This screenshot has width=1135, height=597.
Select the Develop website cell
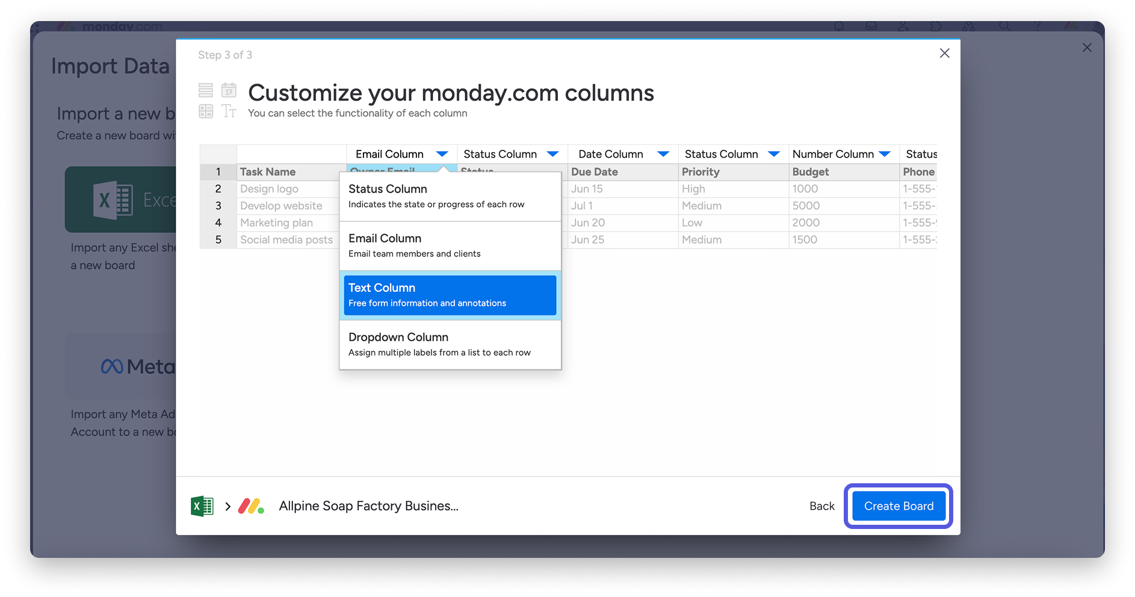coord(288,206)
